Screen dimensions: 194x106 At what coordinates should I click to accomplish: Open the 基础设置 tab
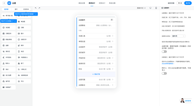click(82, 3)
